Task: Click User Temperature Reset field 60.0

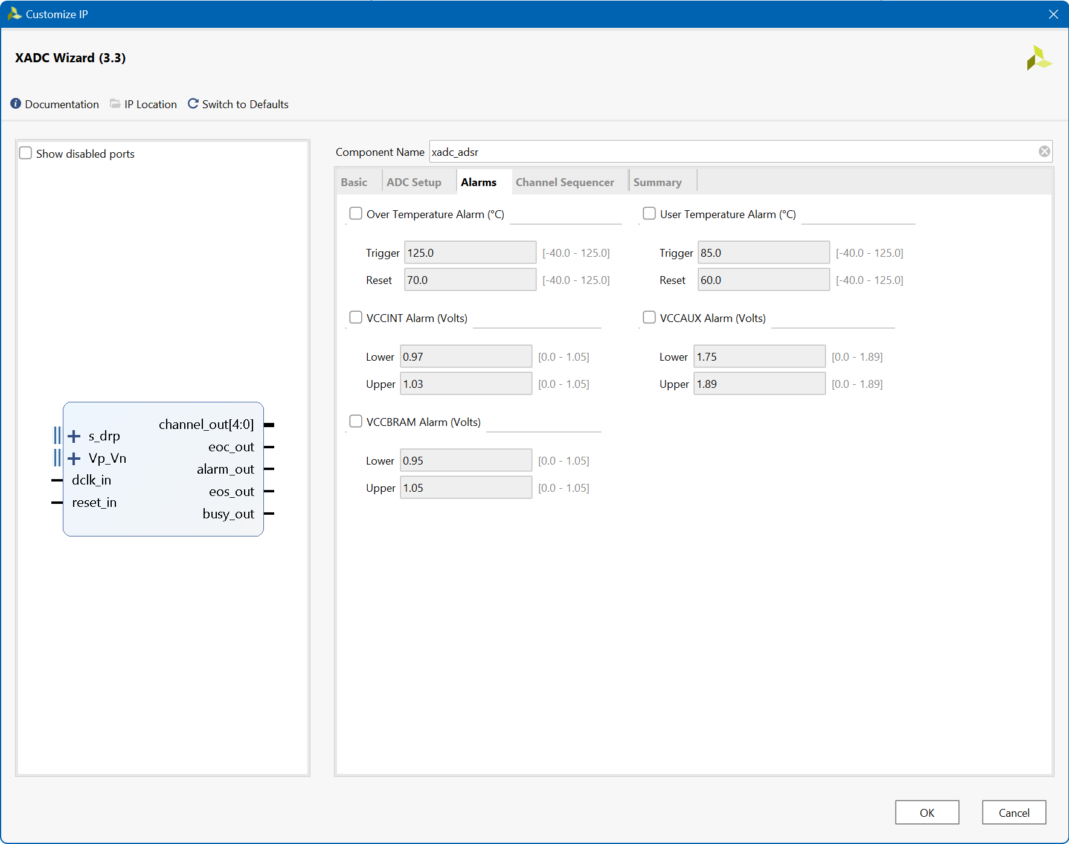Action: [763, 280]
